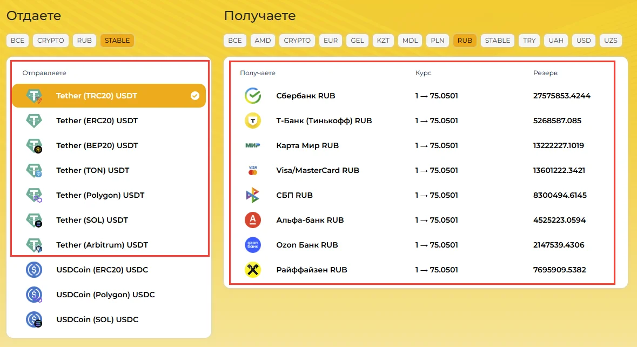The height and width of the screenshot is (347, 637).
Task: Click the Tether ERC20 coin icon
Action: [x=34, y=121]
